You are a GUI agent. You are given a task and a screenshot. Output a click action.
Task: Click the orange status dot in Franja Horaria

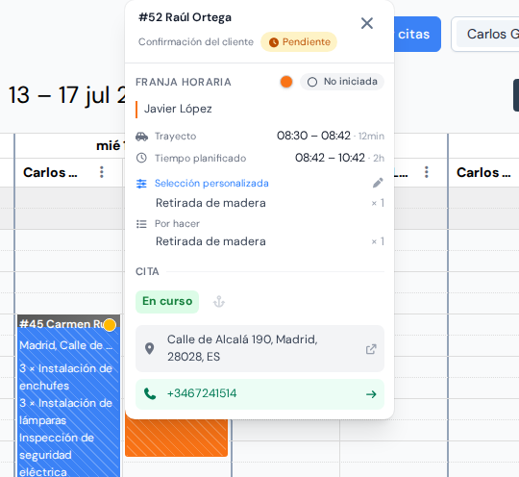pyautogui.click(x=286, y=82)
